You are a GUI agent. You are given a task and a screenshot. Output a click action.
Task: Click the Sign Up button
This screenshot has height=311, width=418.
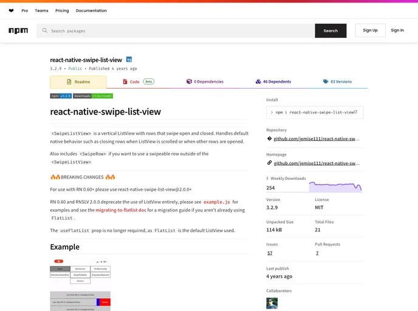point(370,30)
